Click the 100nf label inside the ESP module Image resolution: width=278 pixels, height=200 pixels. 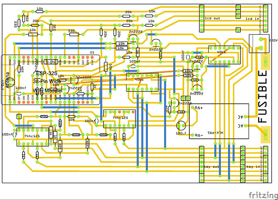[21, 88]
